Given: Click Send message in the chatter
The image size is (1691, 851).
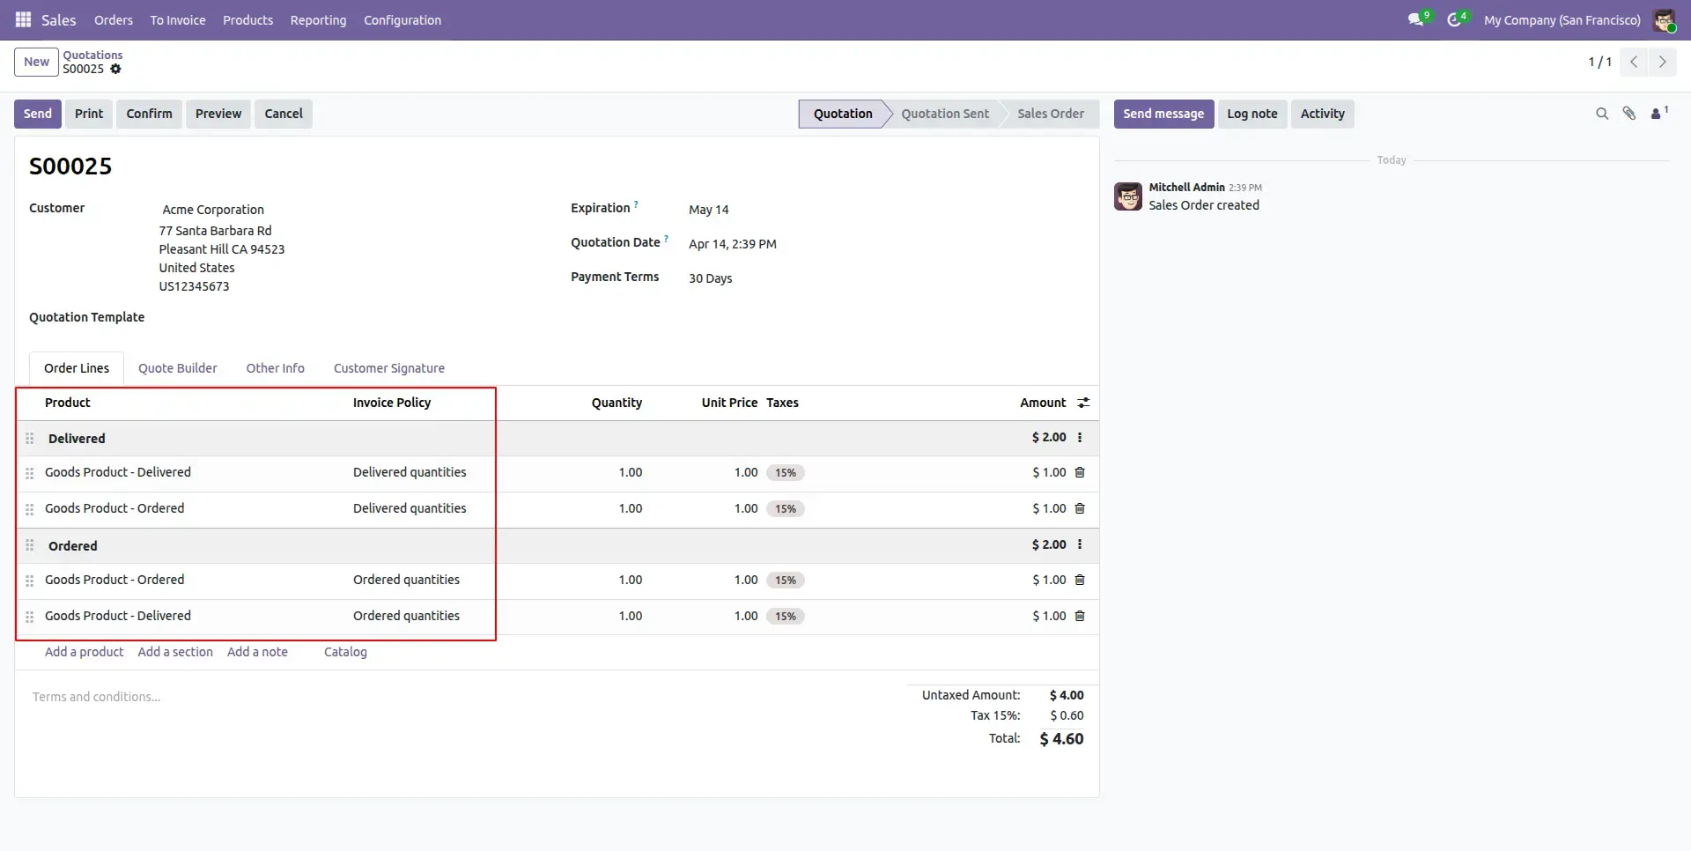Looking at the screenshot, I should (1163, 114).
